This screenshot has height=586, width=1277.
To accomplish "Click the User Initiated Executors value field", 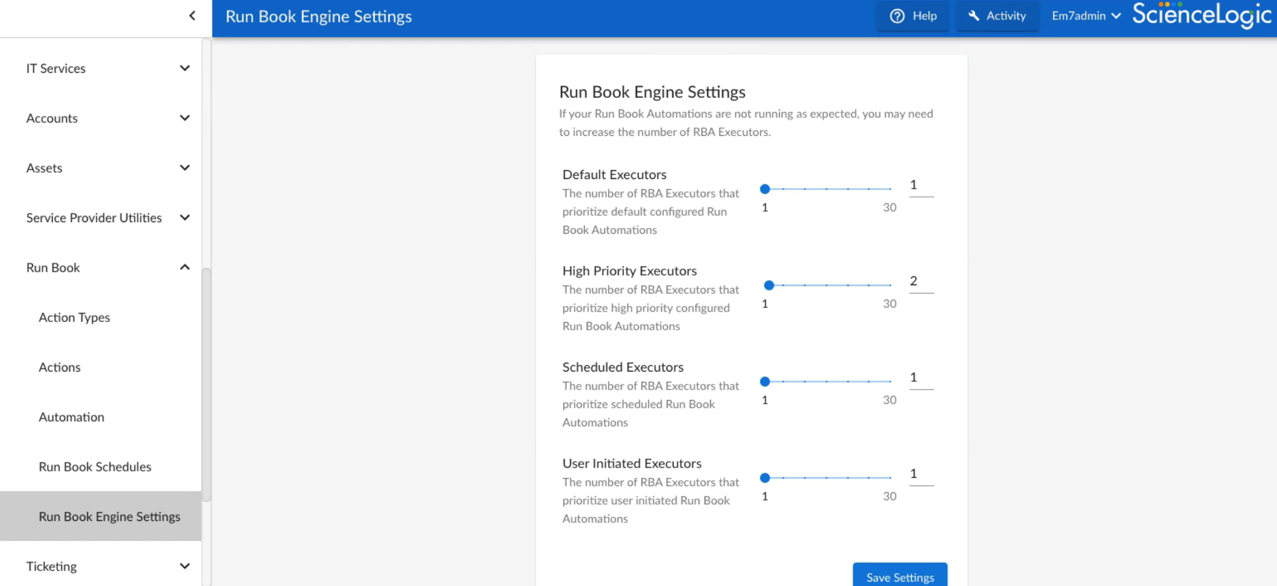I will tap(921, 474).
